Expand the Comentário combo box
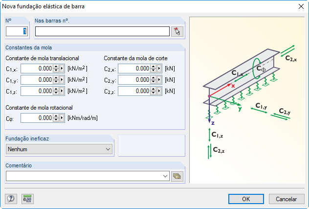The height and width of the screenshot is (209, 309). (165, 176)
